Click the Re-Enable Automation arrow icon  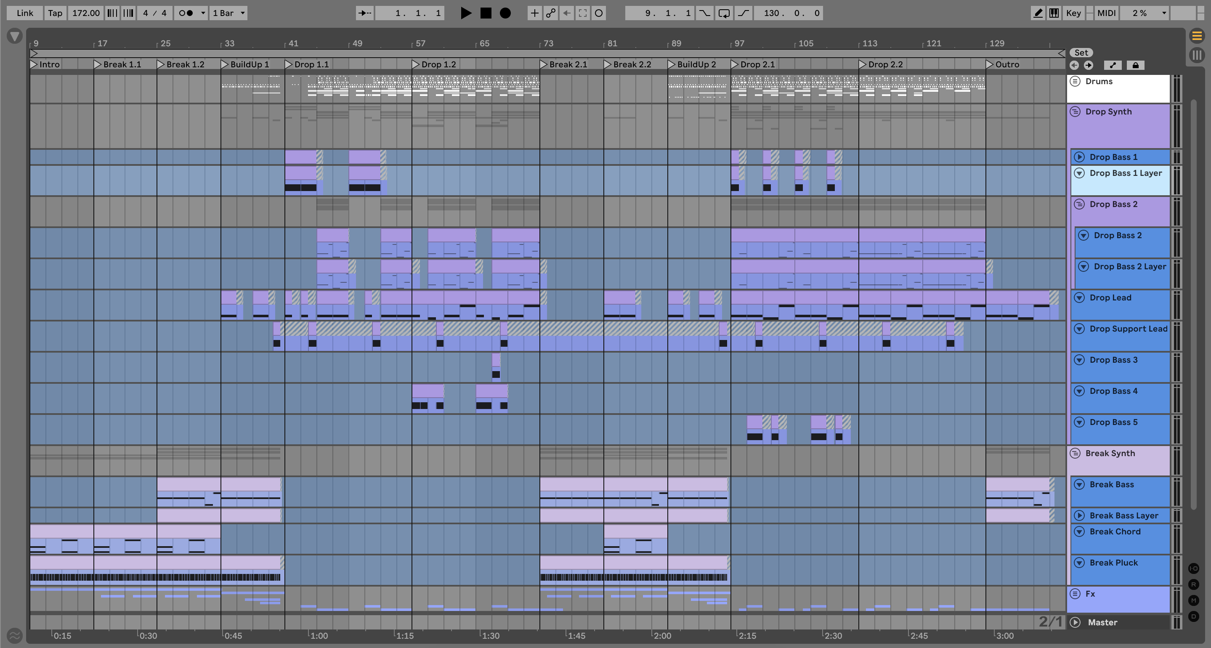pyautogui.click(x=566, y=13)
